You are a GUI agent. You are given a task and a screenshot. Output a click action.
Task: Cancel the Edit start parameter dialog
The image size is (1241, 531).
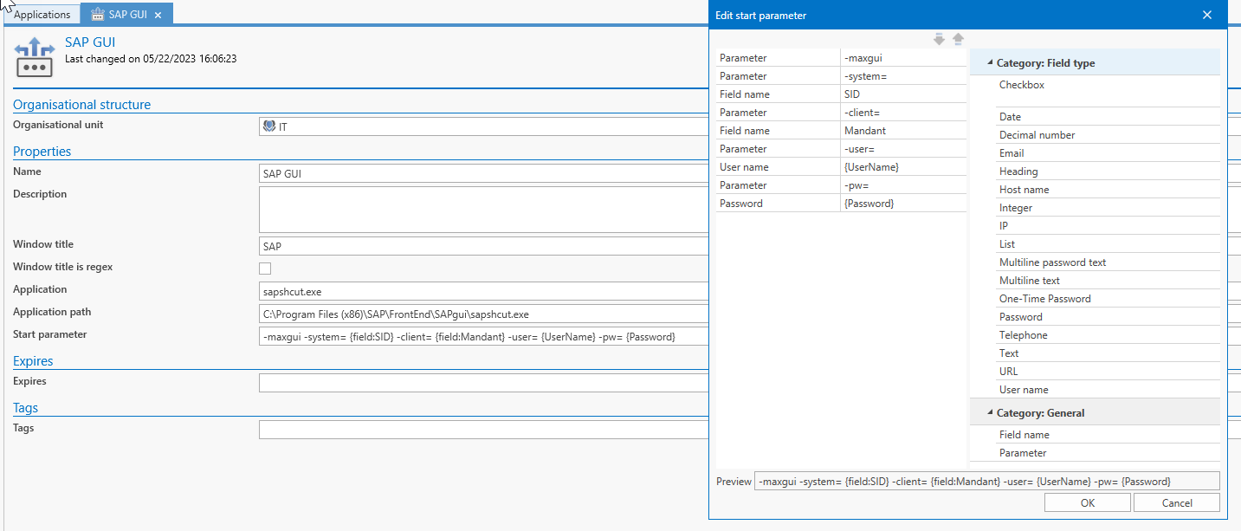pyautogui.click(x=1177, y=502)
